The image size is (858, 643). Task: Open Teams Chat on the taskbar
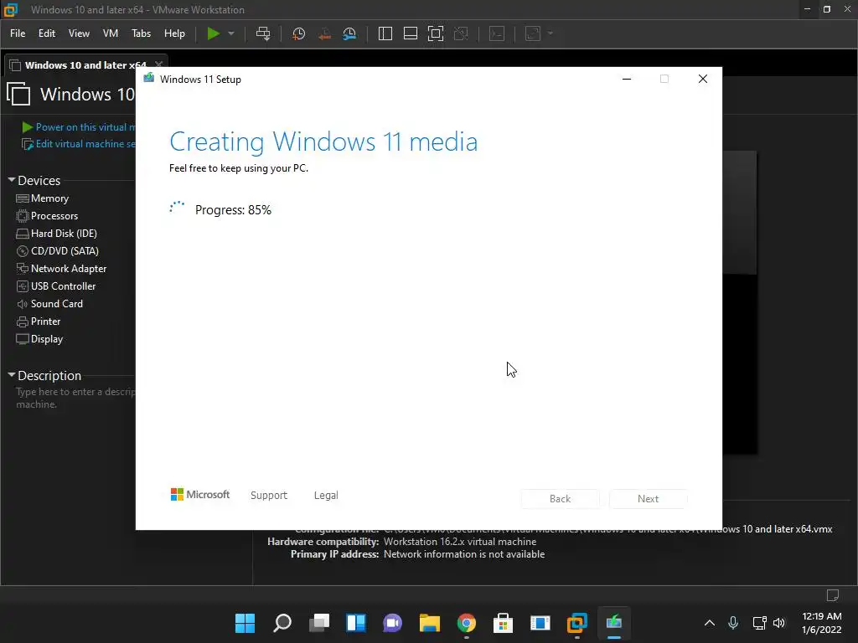[x=392, y=623]
